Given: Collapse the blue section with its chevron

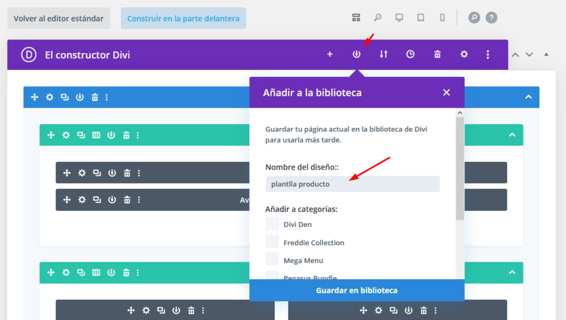Looking at the screenshot, I should click(529, 97).
